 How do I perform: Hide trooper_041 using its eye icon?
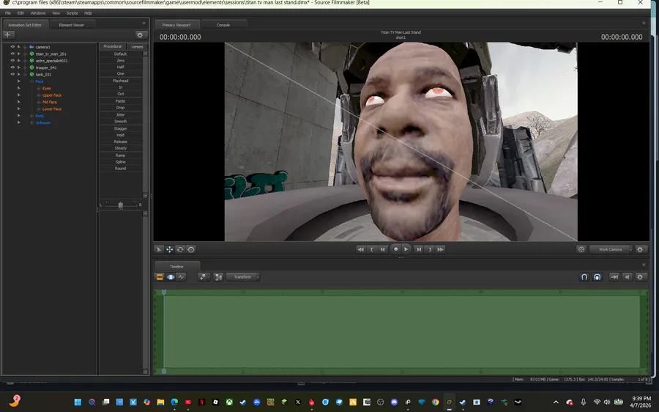click(x=12, y=67)
